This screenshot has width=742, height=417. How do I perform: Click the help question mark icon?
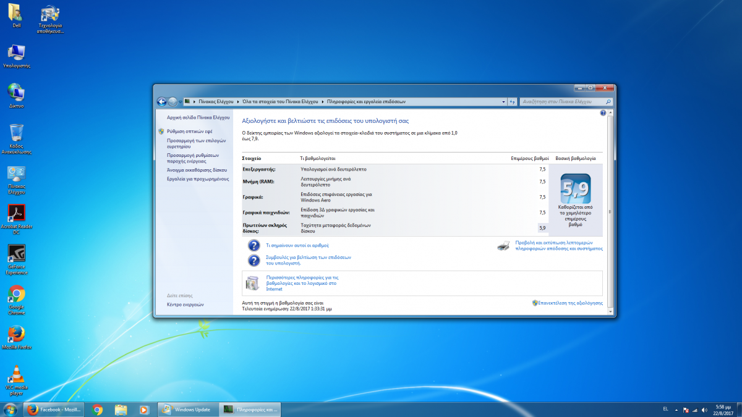603,113
